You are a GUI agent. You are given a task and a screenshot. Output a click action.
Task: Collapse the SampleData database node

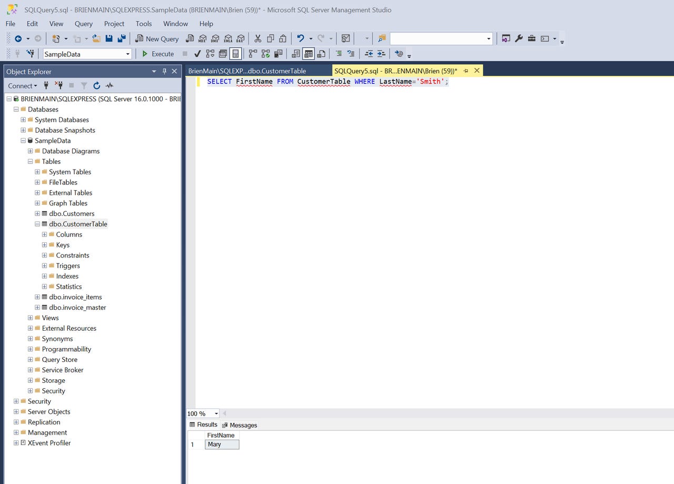point(23,141)
